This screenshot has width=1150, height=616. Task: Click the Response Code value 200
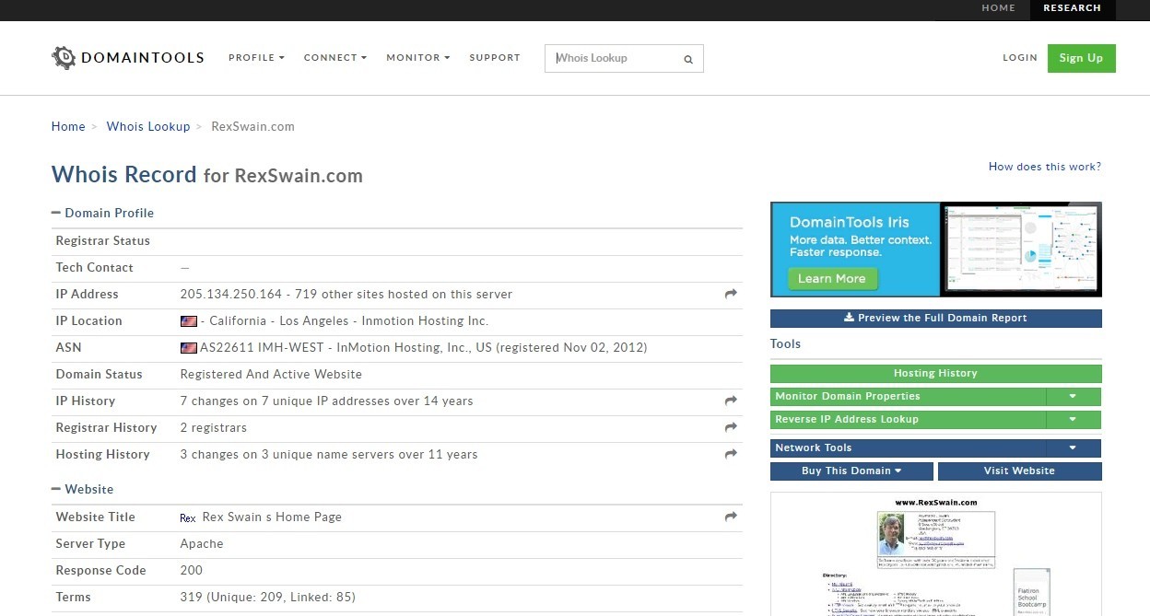pos(192,571)
